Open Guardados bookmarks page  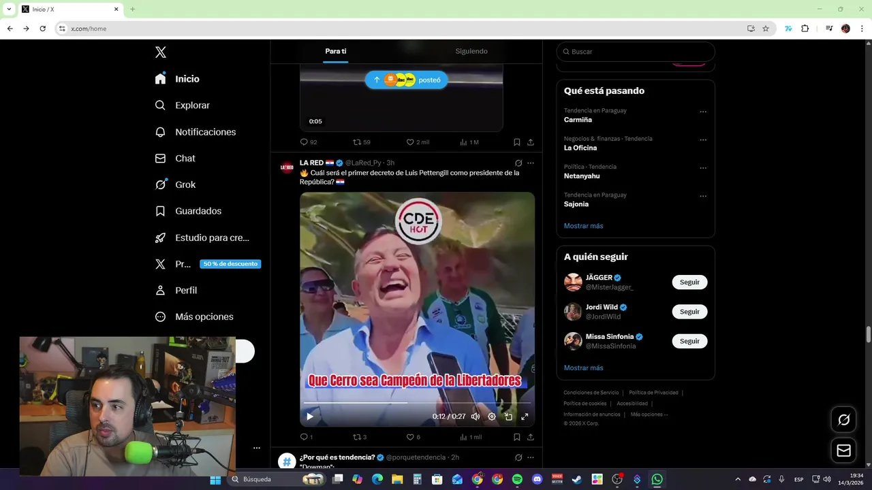click(x=188, y=211)
